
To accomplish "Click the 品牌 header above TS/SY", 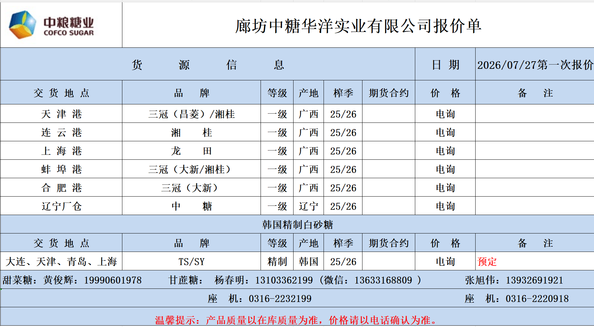I will [192, 243].
